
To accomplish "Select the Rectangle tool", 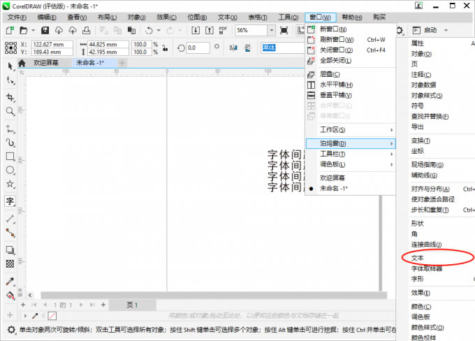I will pyautogui.click(x=10, y=157).
